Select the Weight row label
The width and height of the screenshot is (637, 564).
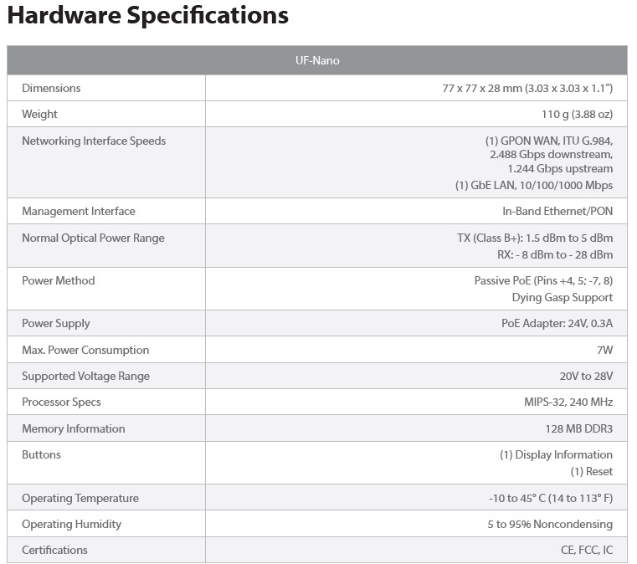click(40, 115)
